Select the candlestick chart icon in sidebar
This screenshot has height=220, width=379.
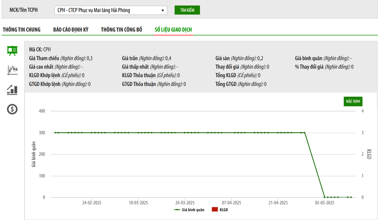point(12,70)
